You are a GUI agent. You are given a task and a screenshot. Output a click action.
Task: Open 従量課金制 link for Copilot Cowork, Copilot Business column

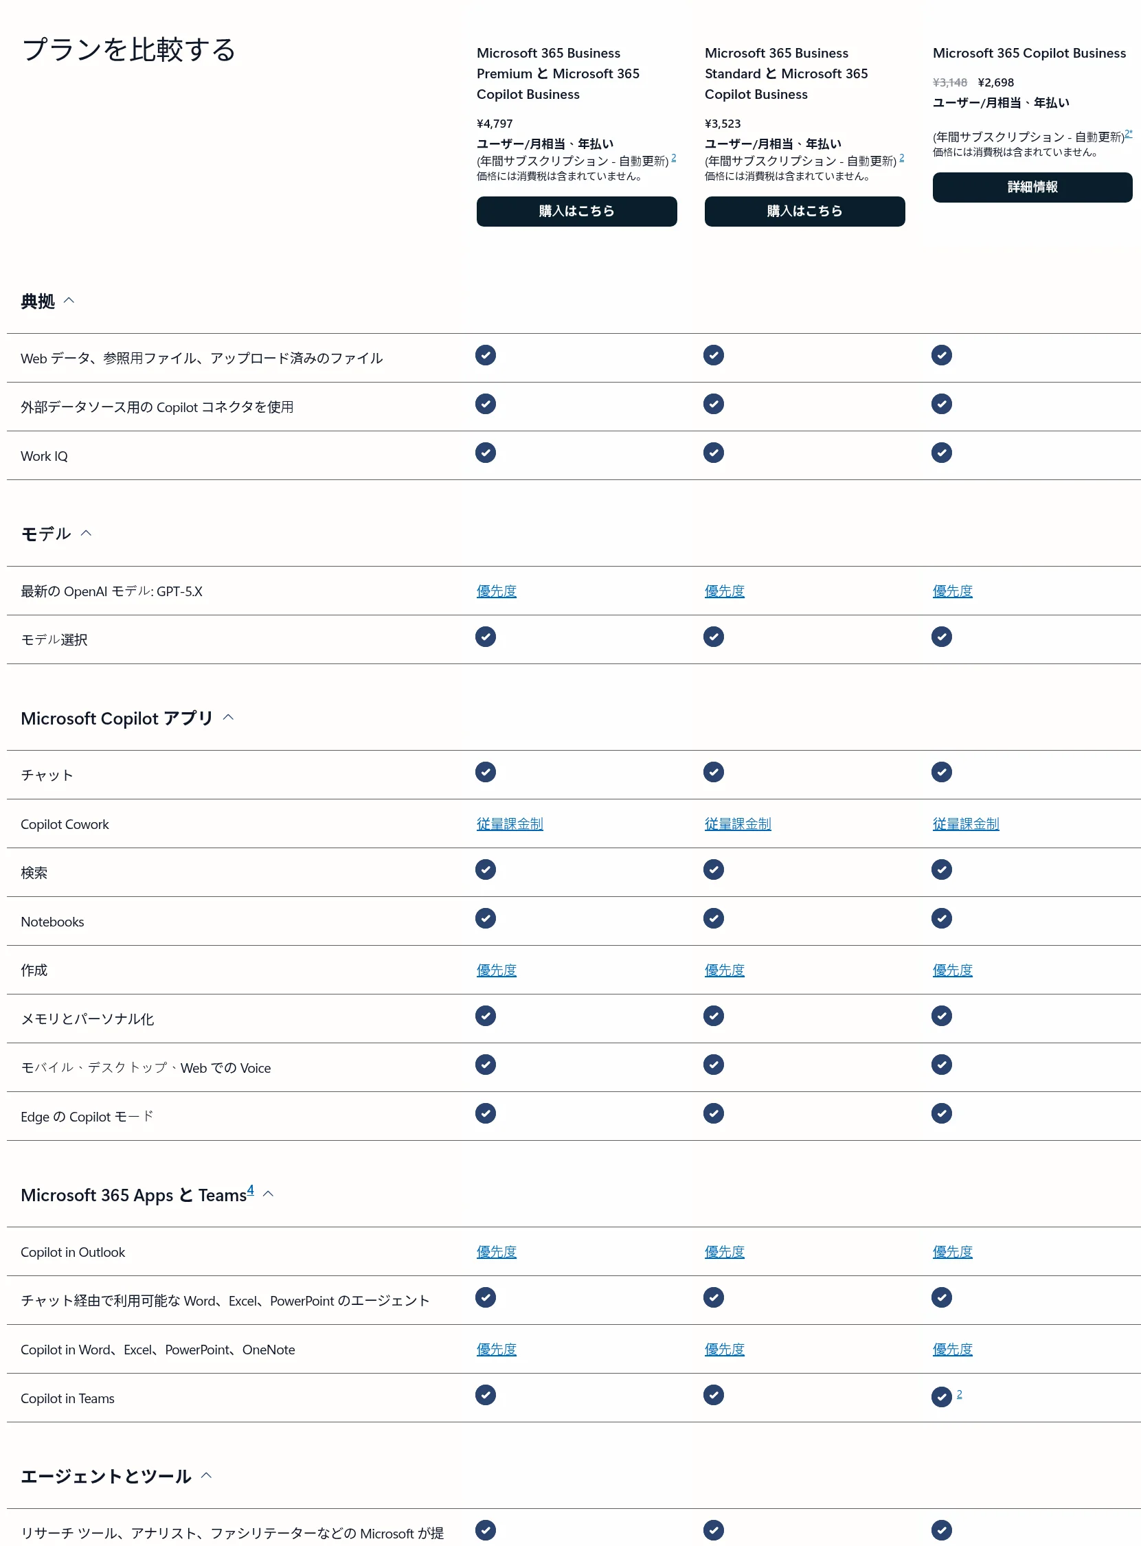[966, 823]
